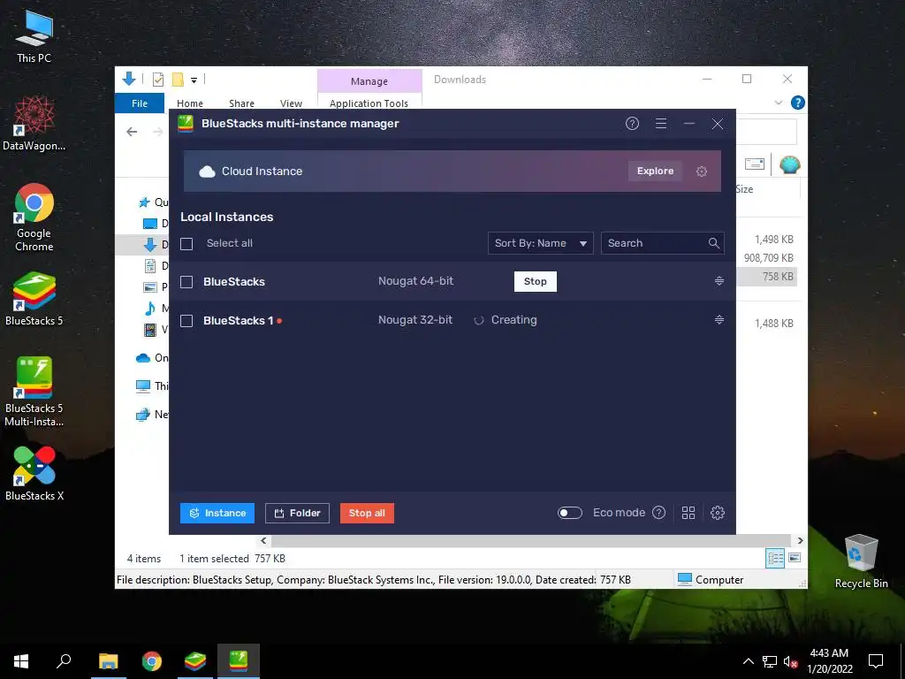Open the View ribbon tab
This screenshot has height=679, width=905.
point(291,103)
